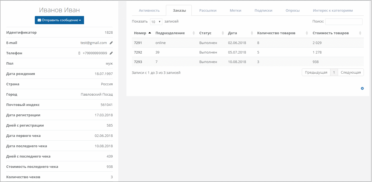The height and width of the screenshot is (182, 372).
Task: Click into the Поиск search field
Action: click(x=343, y=22)
